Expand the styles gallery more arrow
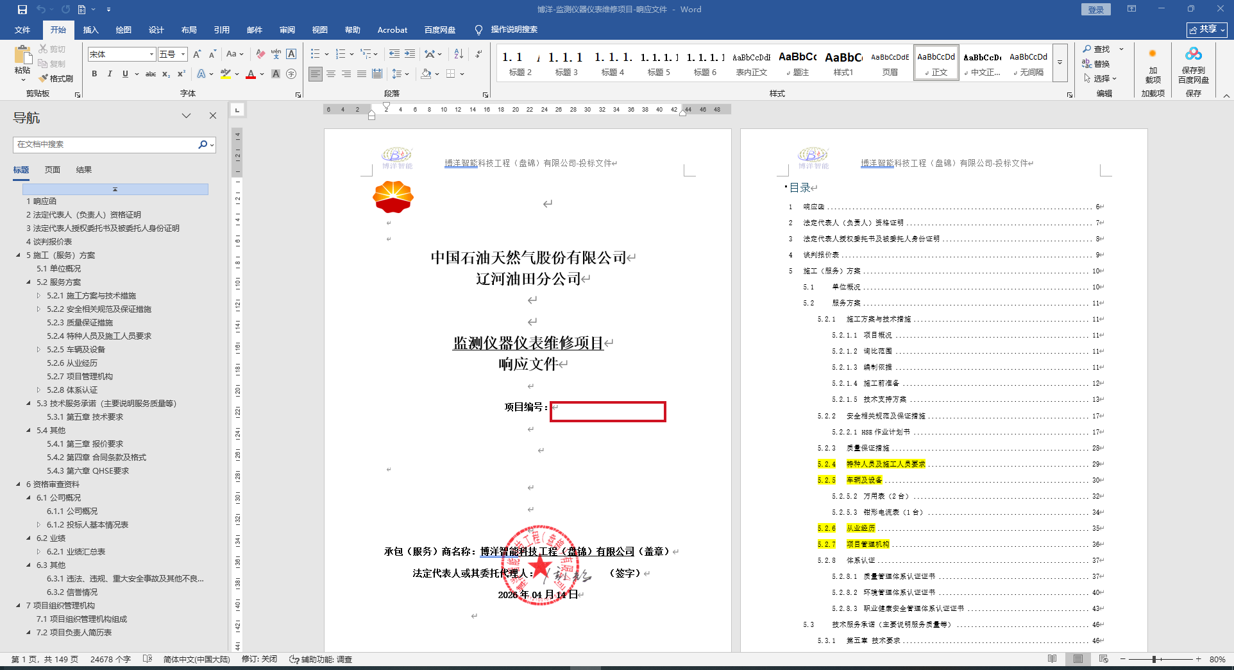Viewport: 1234px width, 670px height. [1060, 63]
